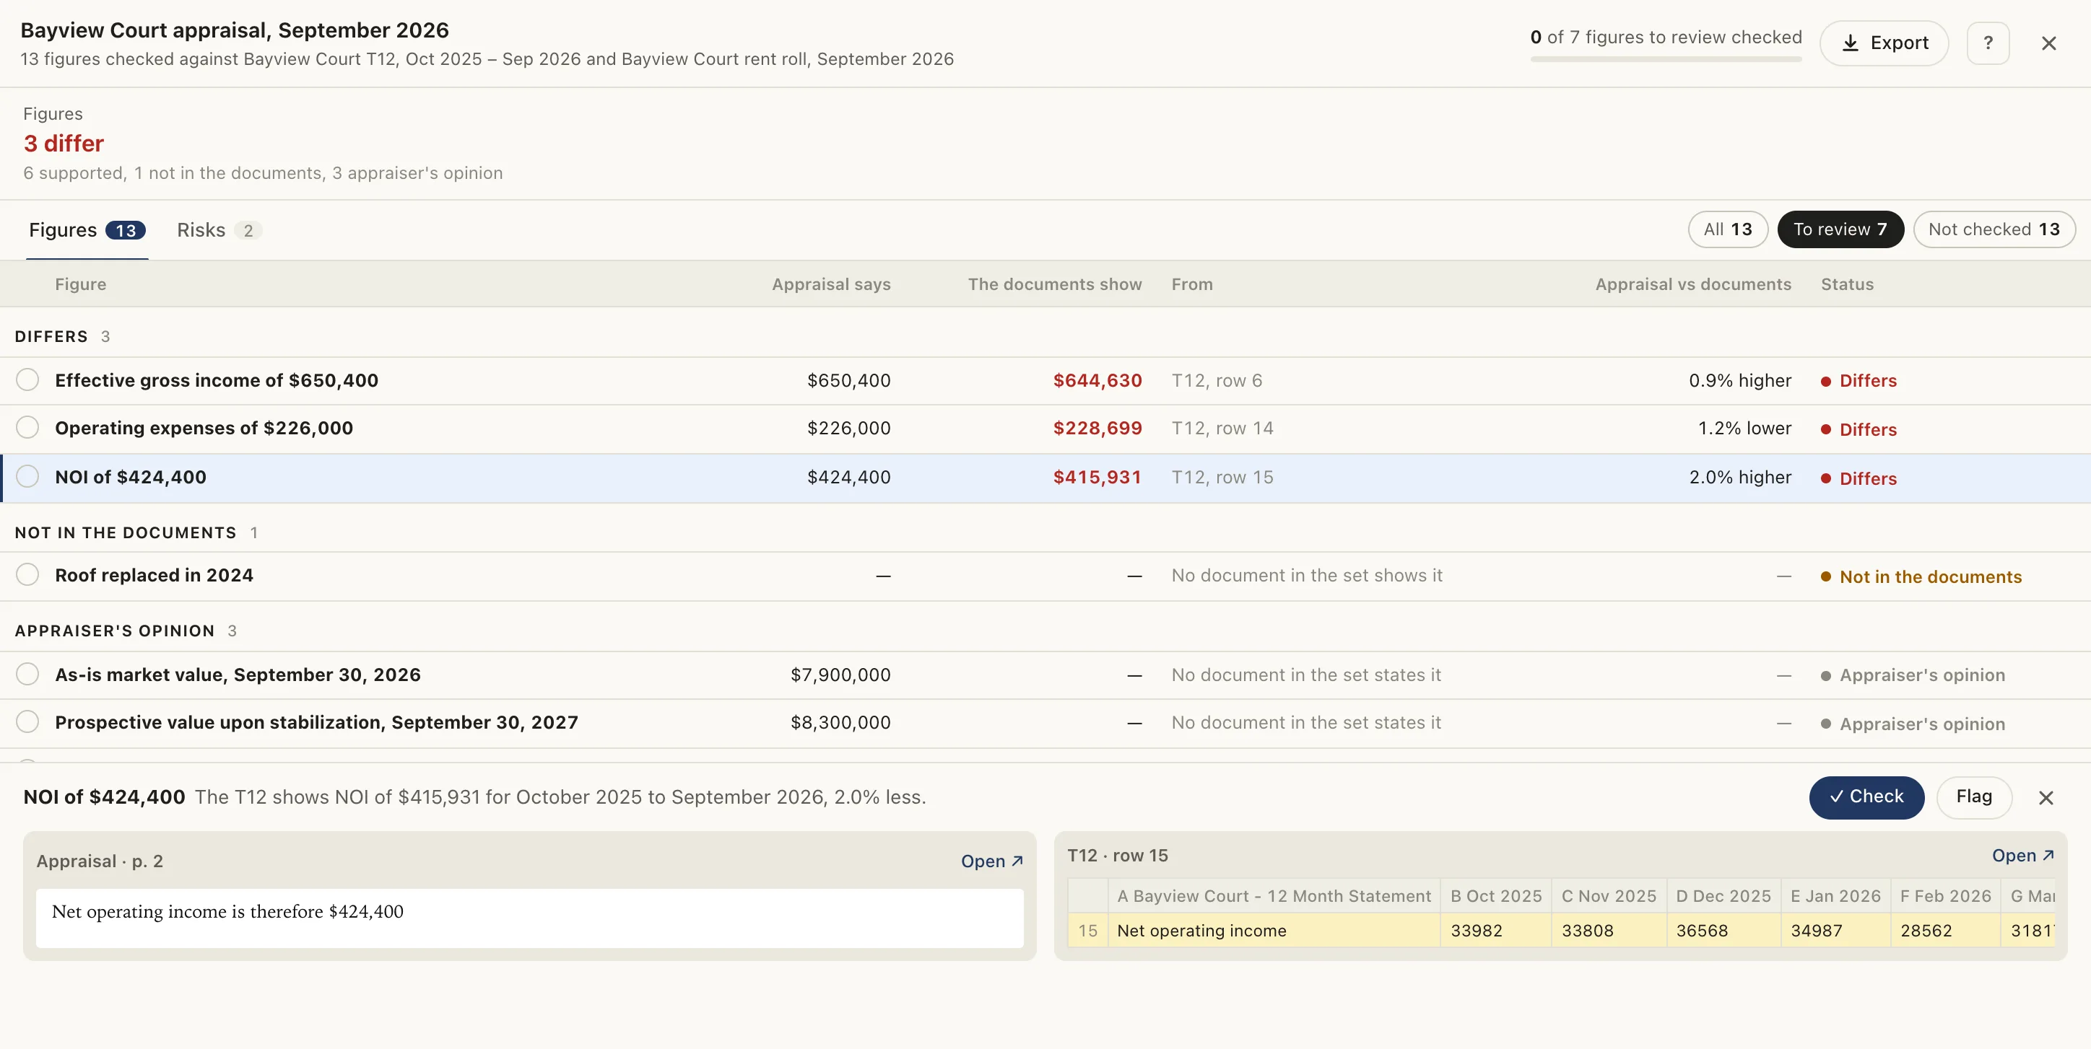Click the 'E Jan 2026' column header
Image resolution: width=2091 pixels, height=1049 pixels.
click(1836, 897)
